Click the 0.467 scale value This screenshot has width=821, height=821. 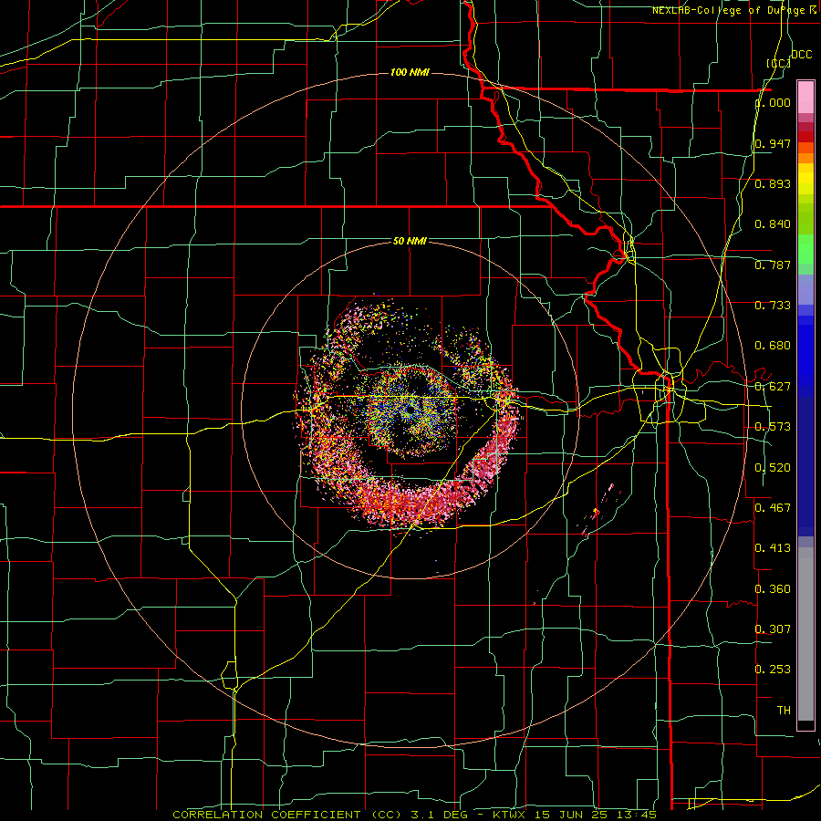click(773, 507)
